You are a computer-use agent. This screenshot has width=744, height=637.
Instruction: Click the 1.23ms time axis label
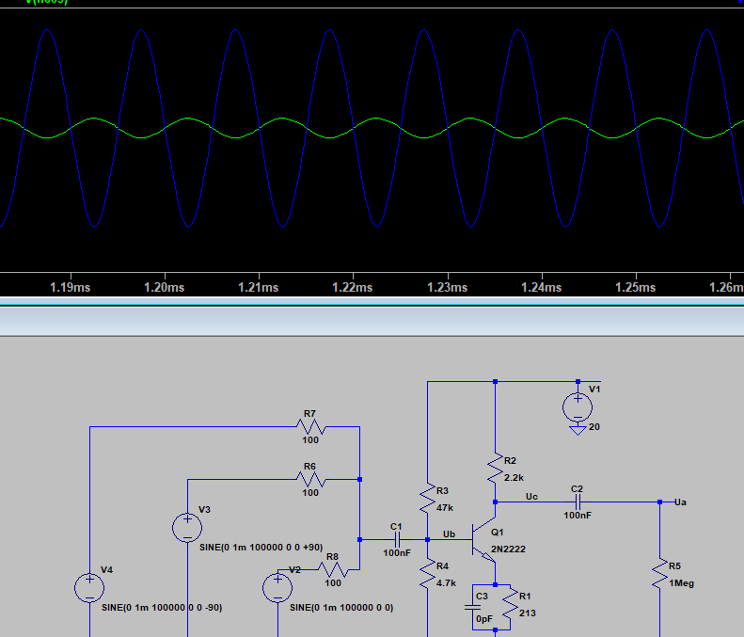(x=447, y=288)
